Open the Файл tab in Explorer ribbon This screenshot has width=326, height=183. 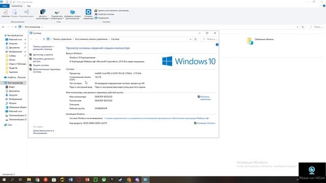tap(5, 6)
